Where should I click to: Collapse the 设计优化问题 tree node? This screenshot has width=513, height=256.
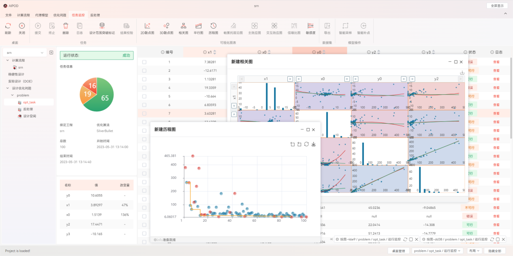pyautogui.click(x=8, y=88)
